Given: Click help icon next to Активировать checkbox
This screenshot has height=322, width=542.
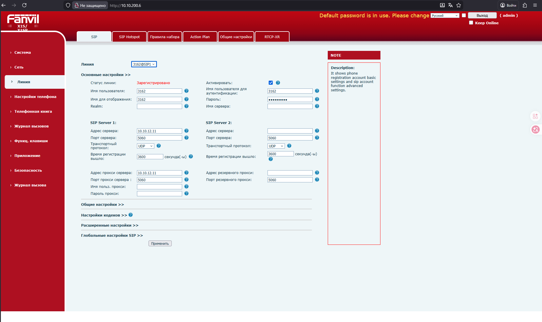Looking at the screenshot, I should 278,83.
